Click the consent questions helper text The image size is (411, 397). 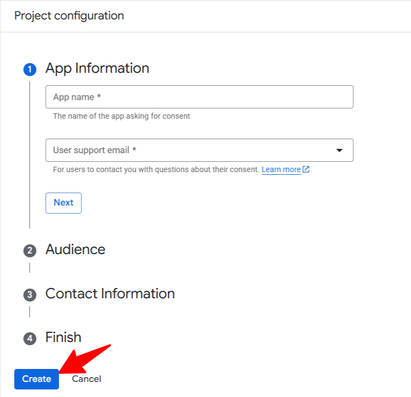pyautogui.click(x=156, y=169)
